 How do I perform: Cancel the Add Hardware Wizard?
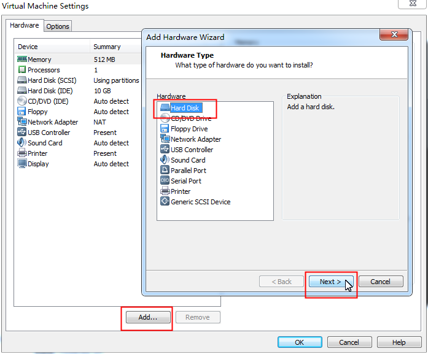pos(380,282)
